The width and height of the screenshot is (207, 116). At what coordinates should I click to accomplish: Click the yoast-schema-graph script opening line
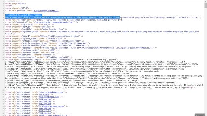[62, 60]
